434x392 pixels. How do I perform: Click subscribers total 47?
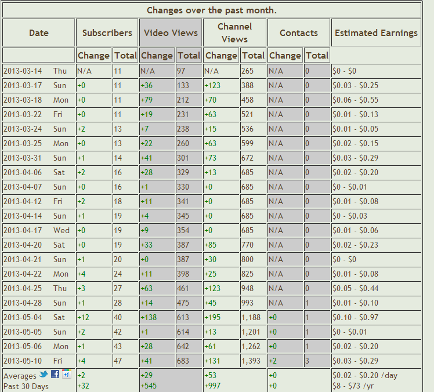click(118, 361)
